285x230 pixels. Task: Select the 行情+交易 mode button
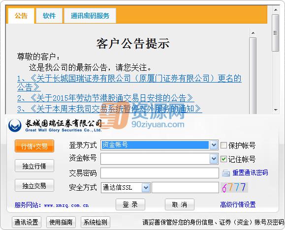pos(34,146)
